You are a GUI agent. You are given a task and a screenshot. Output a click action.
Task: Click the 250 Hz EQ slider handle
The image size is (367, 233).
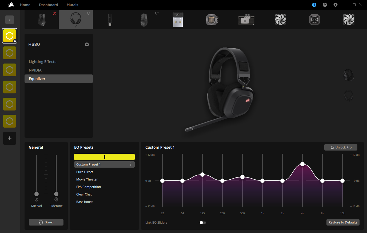coord(222,181)
